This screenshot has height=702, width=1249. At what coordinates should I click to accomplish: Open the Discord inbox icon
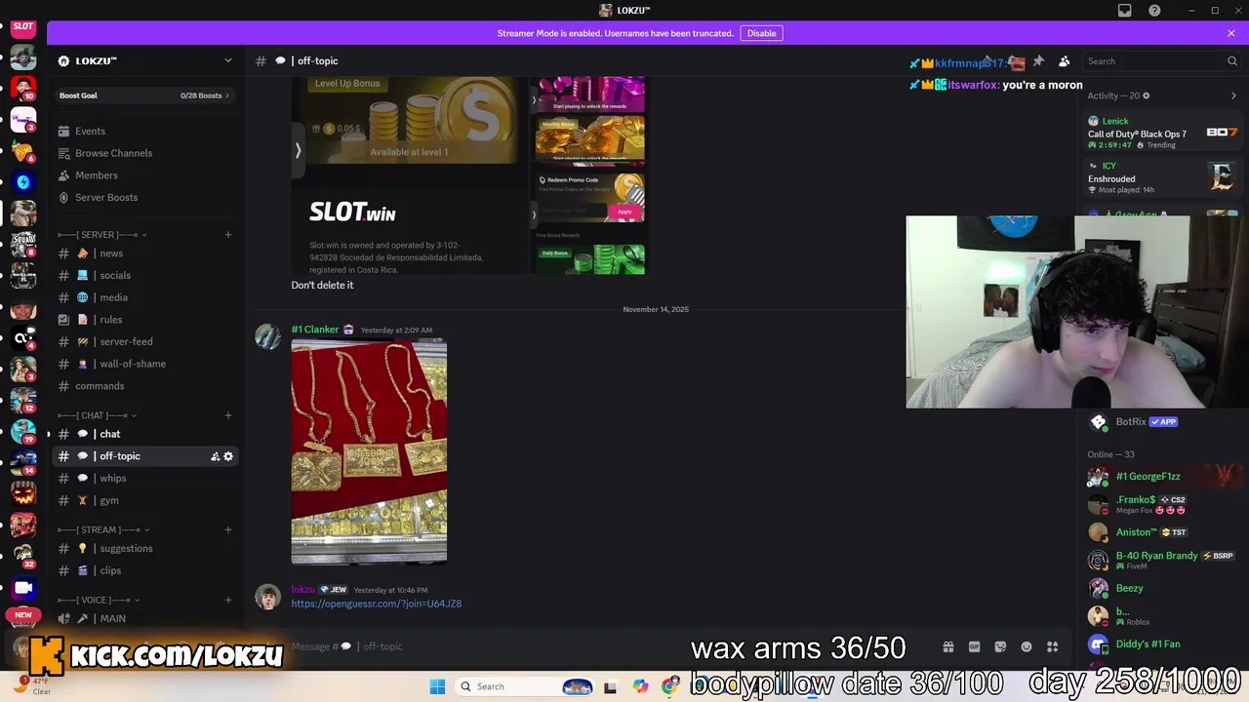tap(1125, 11)
